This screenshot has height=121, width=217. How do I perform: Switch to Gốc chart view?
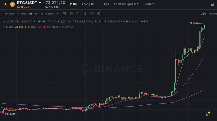pyautogui.click(x=203, y=14)
